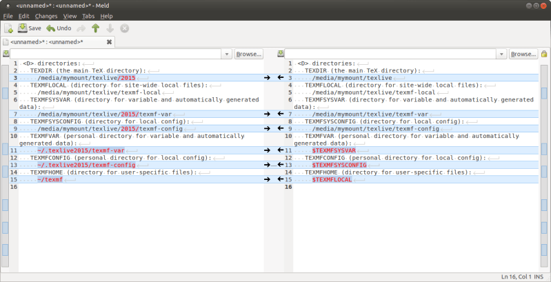Click the greyed Redo arrow icon
This screenshot has width=551, height=282.
tap(81, 28)
